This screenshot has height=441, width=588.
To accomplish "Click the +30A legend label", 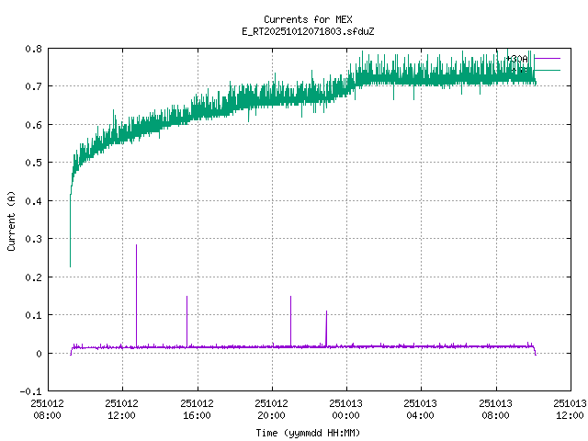I will click(x=516, y=59).
